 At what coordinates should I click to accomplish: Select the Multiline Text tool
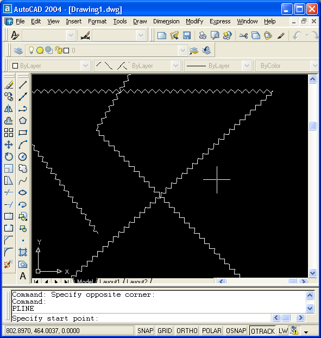pos(23,276)
